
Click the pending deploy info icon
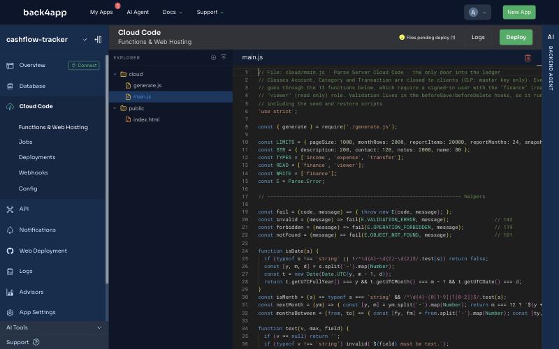(402, 37)
